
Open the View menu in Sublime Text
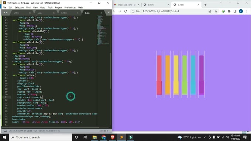coord(35,7)
